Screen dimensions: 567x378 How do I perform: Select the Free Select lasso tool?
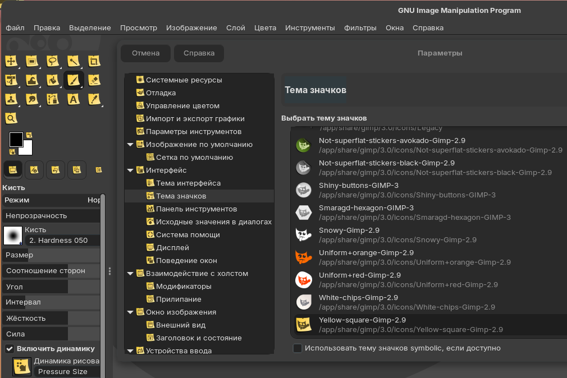[x=53, y=61]
